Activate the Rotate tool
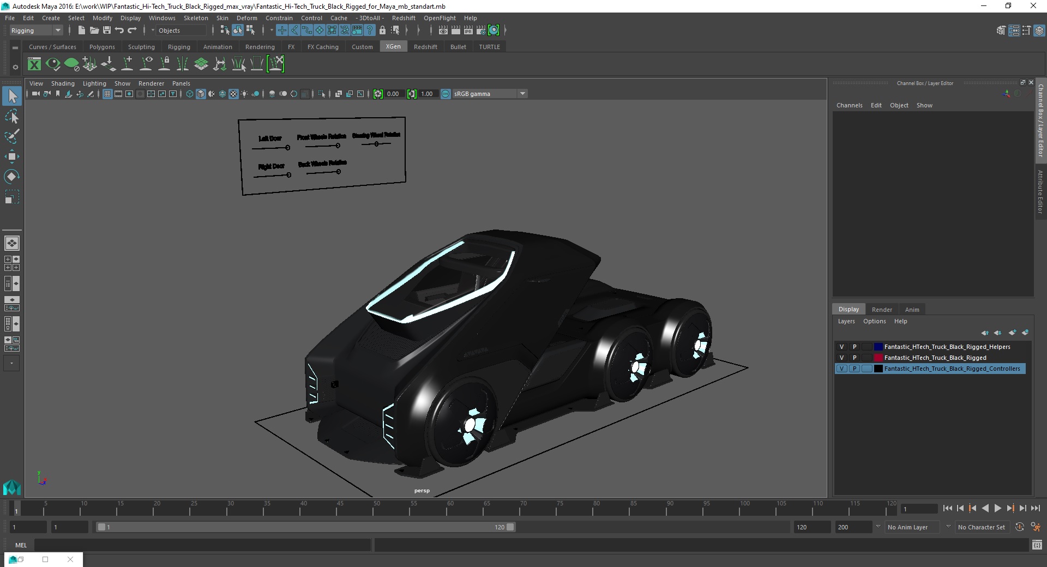The height and width of the screenshot is (567, 1047). (12, 177)
